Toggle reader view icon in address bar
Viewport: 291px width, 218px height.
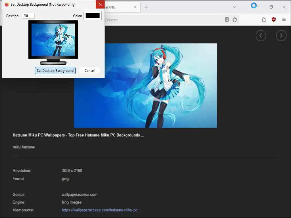[227, 20]
